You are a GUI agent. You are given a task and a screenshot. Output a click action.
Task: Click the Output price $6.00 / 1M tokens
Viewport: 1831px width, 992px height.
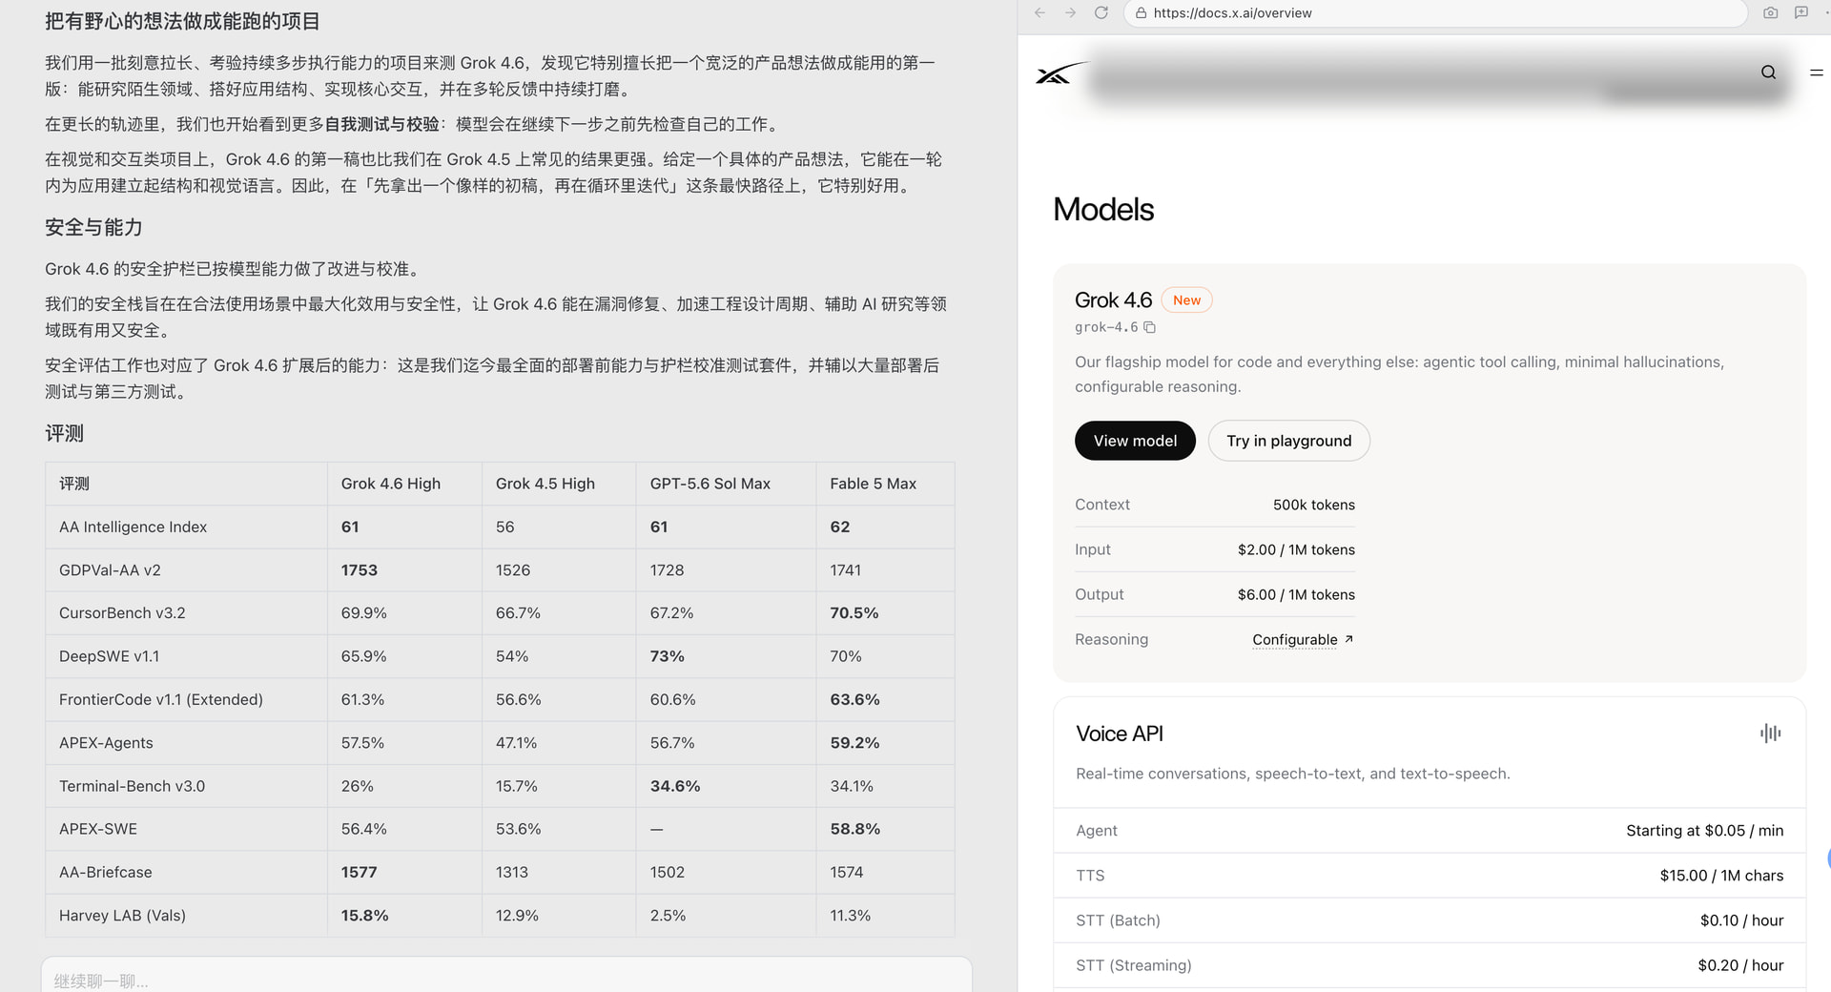coord(1296,594)
